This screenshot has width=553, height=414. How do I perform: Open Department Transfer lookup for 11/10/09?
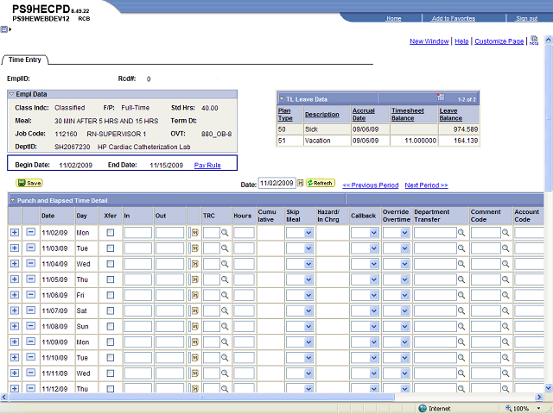coord(461,357)
